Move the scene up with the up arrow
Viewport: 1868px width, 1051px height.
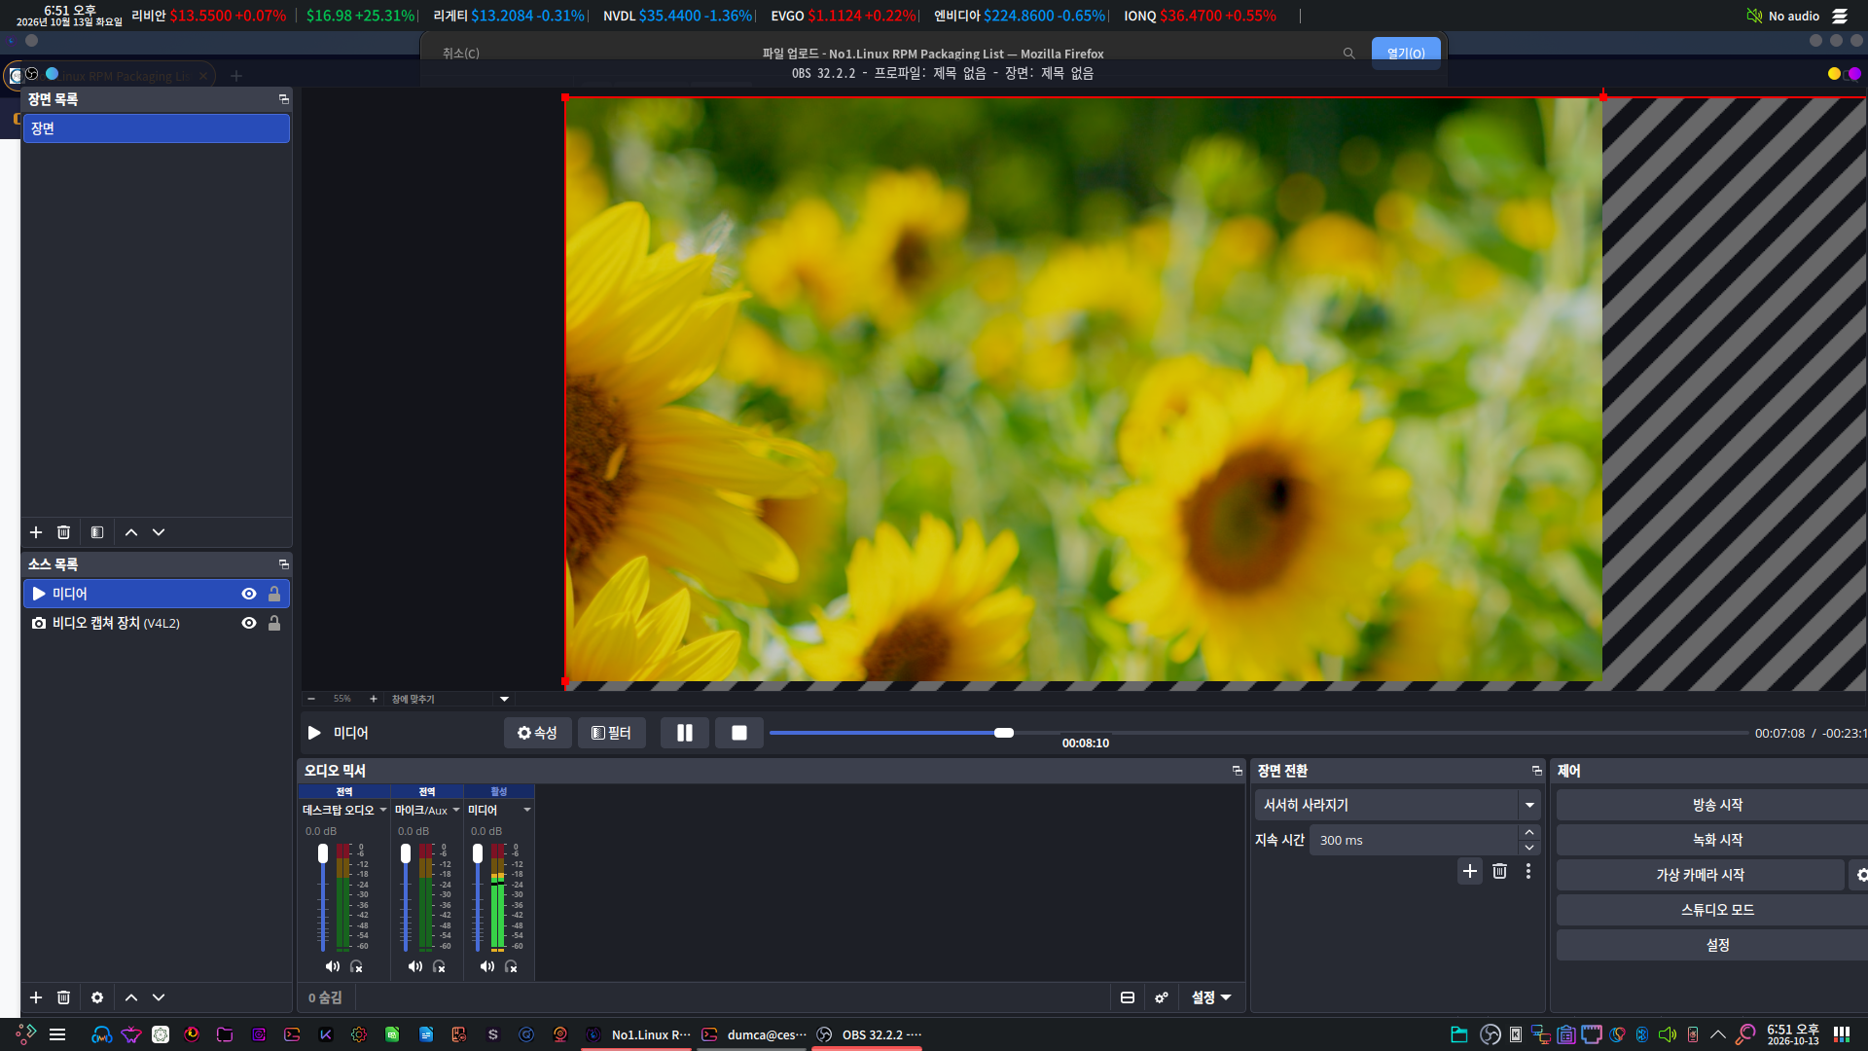click(131, 532)
